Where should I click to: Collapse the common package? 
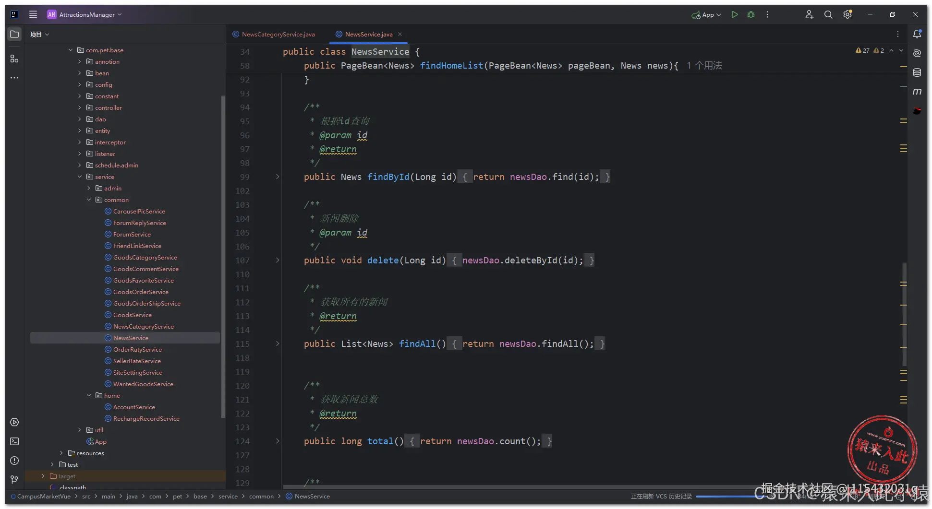pyautogui.click(x=89, y=200)
